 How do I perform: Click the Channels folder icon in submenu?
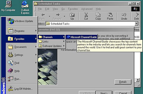pos(40,37)
